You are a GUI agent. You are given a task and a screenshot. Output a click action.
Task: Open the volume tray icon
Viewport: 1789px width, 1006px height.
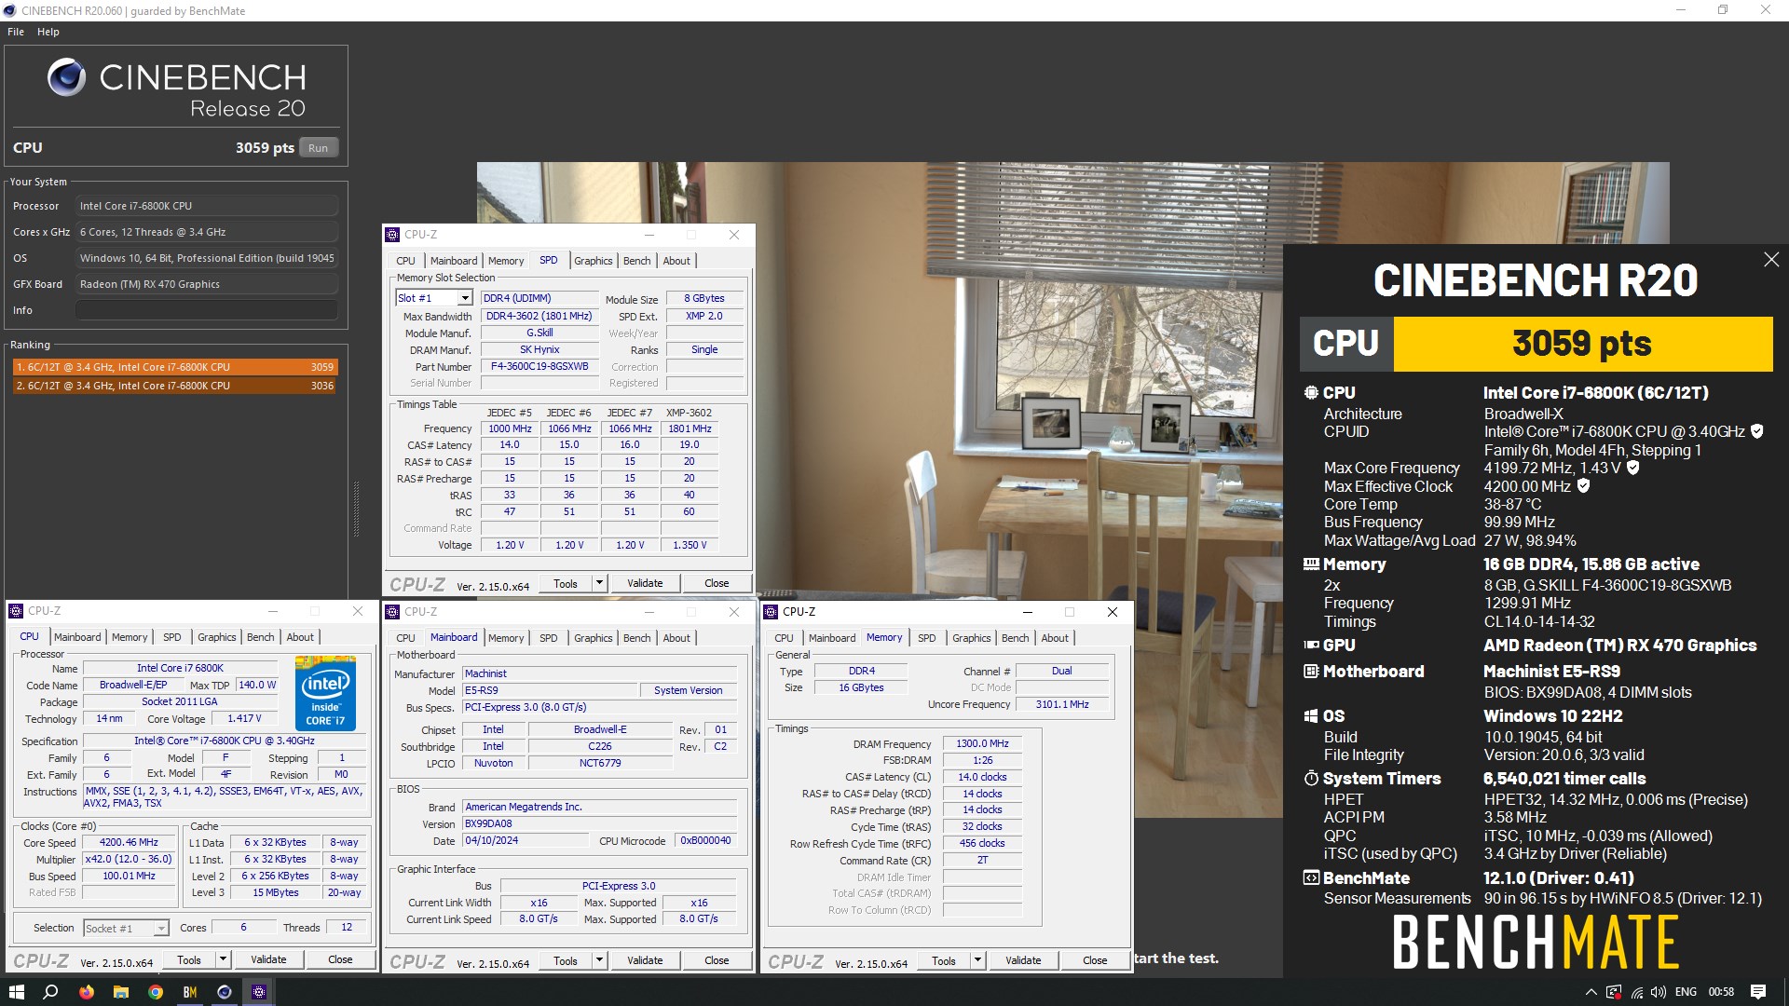pyautogui.click(x=1659, y=992)
